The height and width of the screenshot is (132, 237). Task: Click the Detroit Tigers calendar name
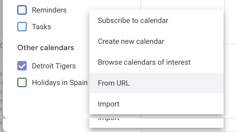(x=54, y=66)
